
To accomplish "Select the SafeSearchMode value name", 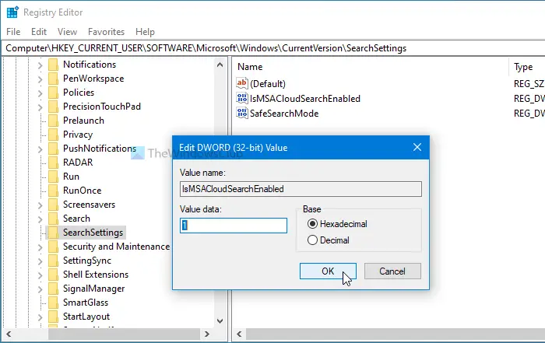I will (x=284, y=114).
